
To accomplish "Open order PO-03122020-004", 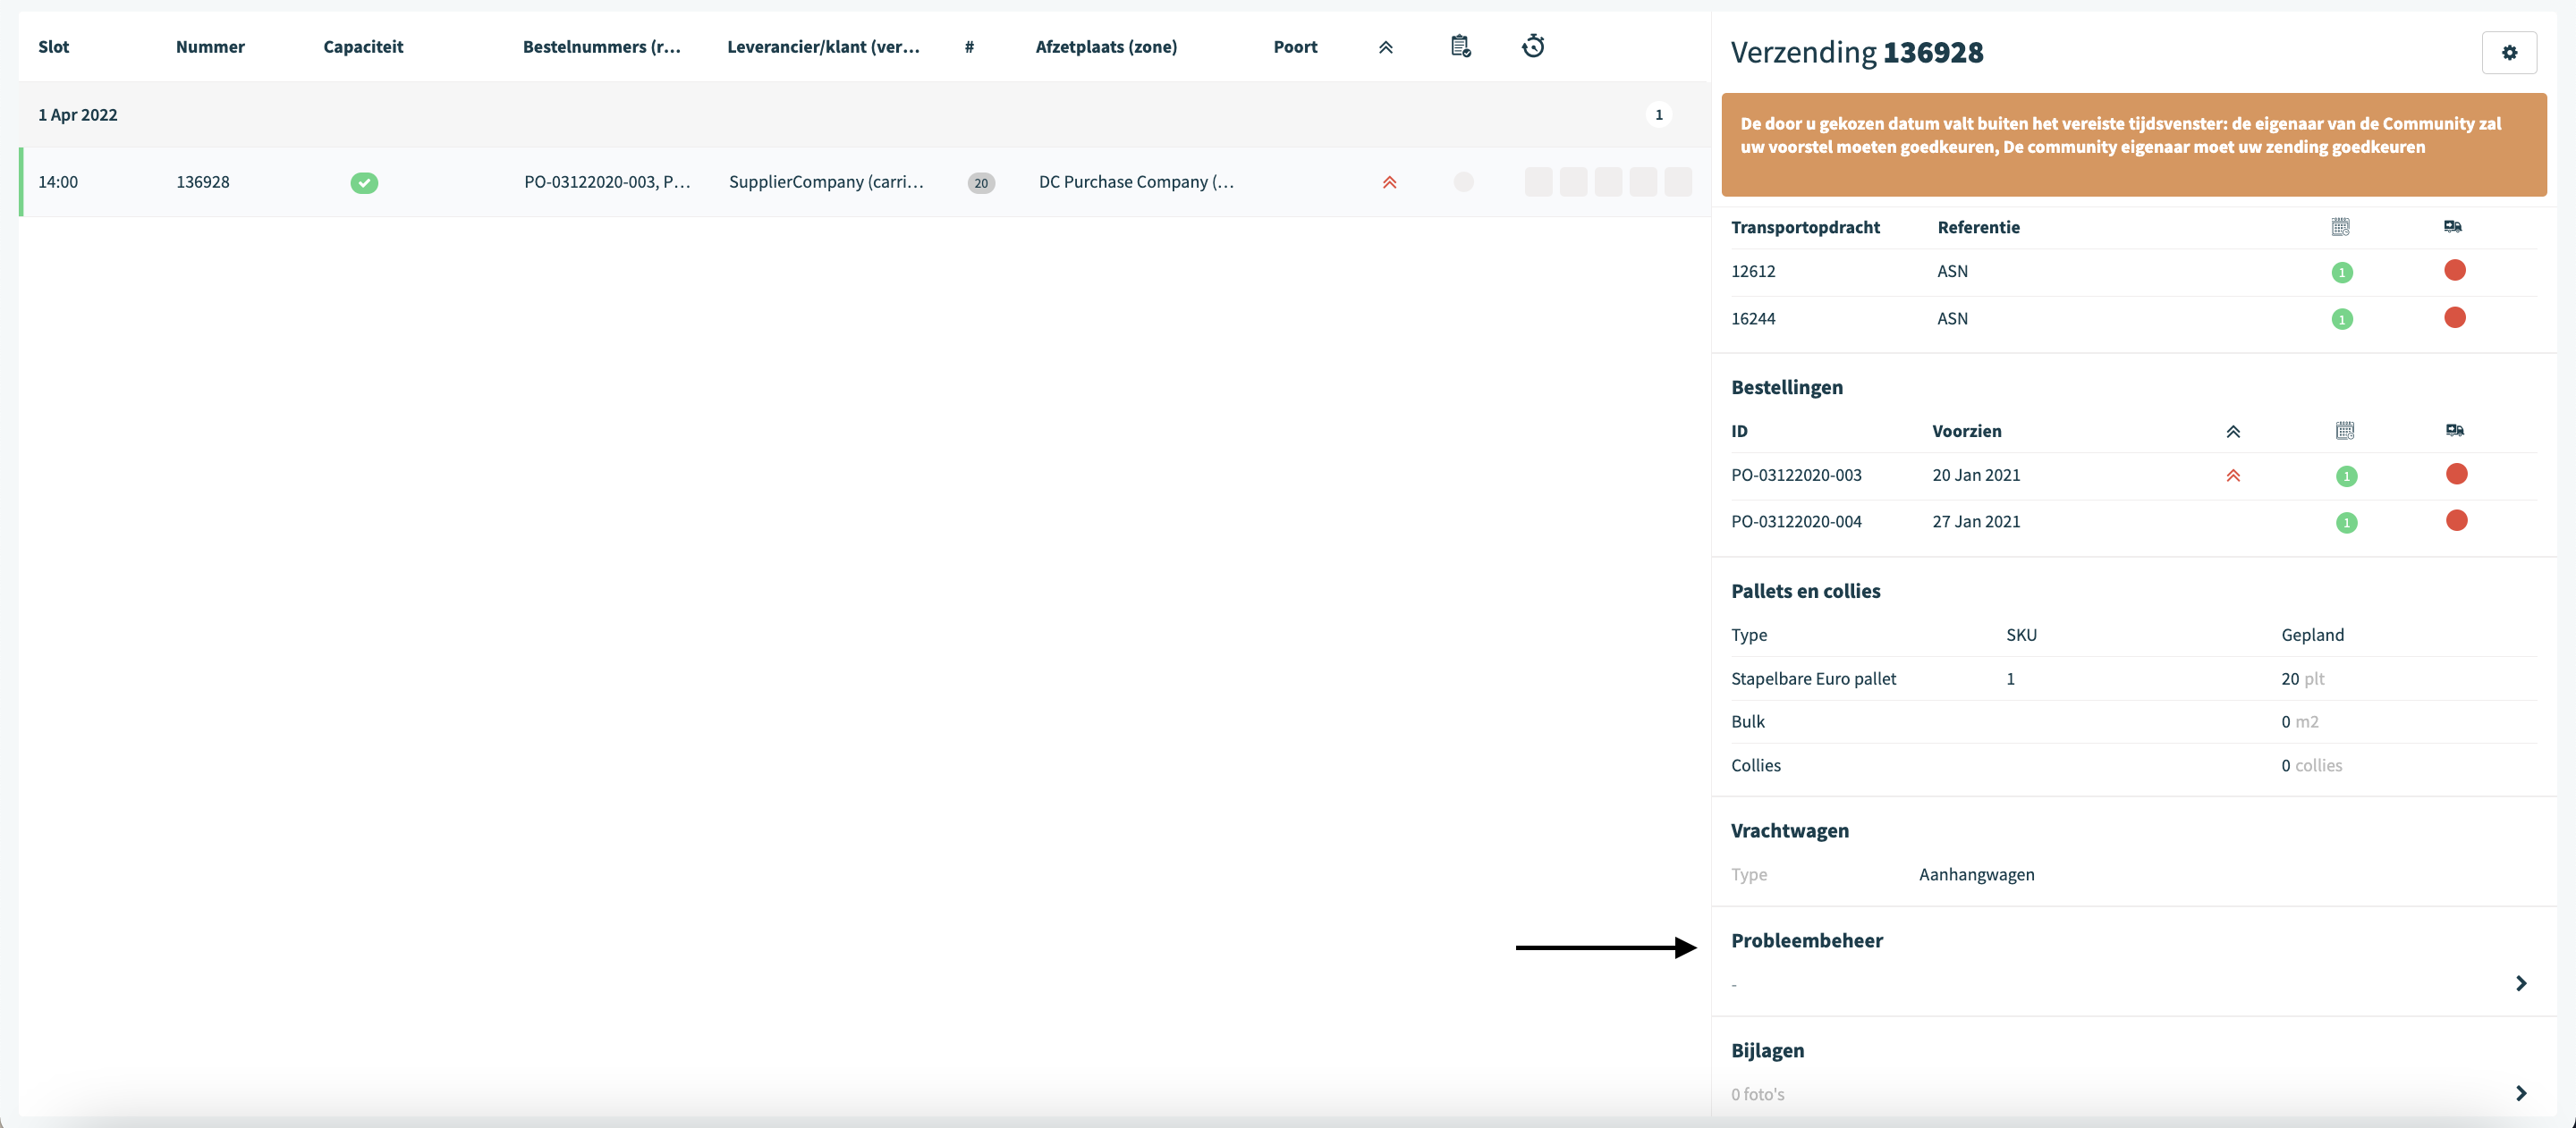I will (x=1796, y=521).
